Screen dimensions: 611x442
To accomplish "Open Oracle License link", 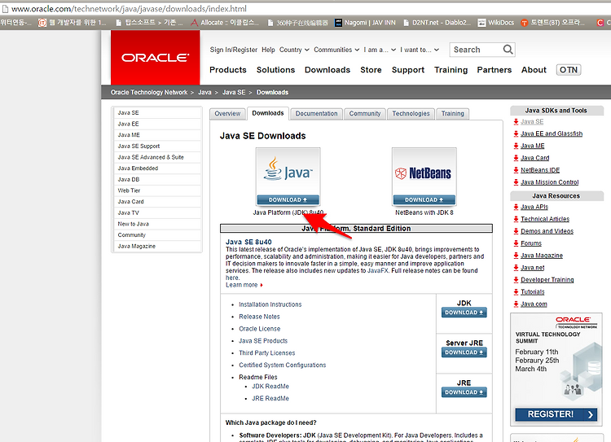I will 260,329.
